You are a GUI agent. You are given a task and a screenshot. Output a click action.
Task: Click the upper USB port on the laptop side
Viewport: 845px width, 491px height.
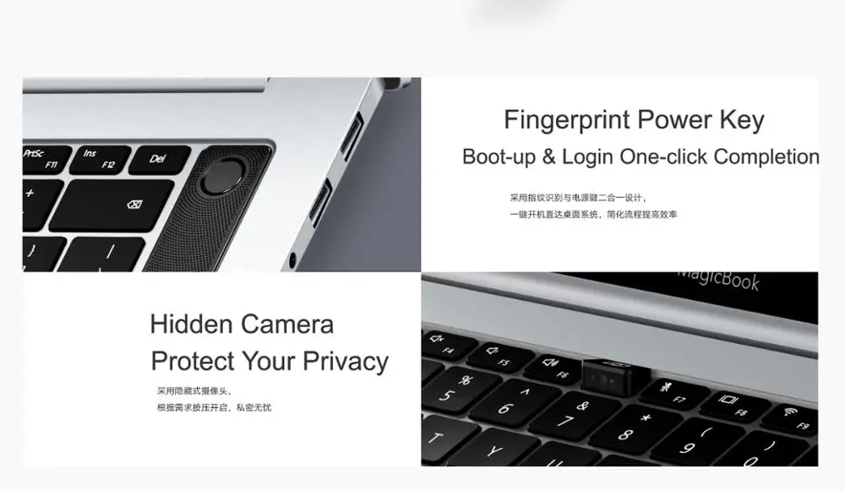click(x=352, y=138)
